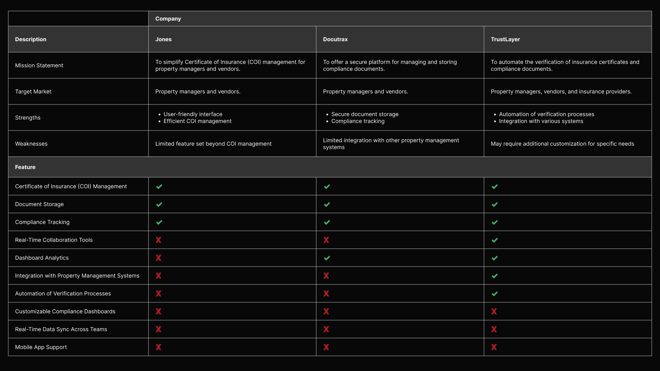Screen dimensions: 660x371
Task: Select Jones checkmark in Document Storage row
Action: (159, 204)
